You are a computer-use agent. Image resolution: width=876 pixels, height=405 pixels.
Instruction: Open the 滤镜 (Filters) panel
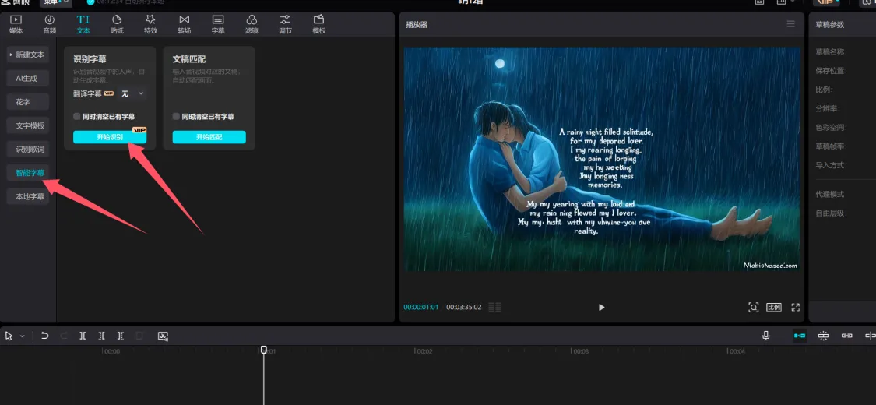click(252, 23)
